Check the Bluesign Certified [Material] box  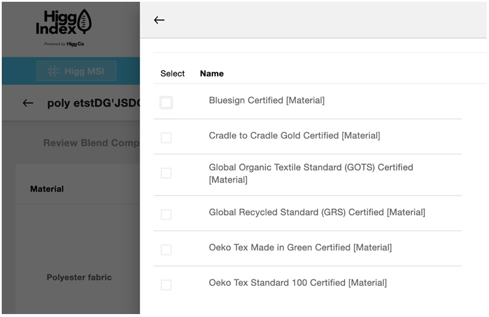pos(166,102)
